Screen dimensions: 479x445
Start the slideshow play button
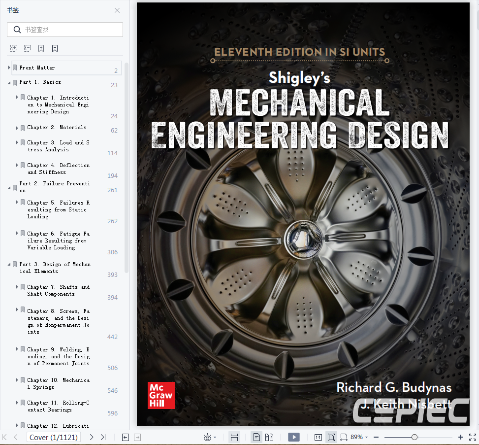point(294,437)
